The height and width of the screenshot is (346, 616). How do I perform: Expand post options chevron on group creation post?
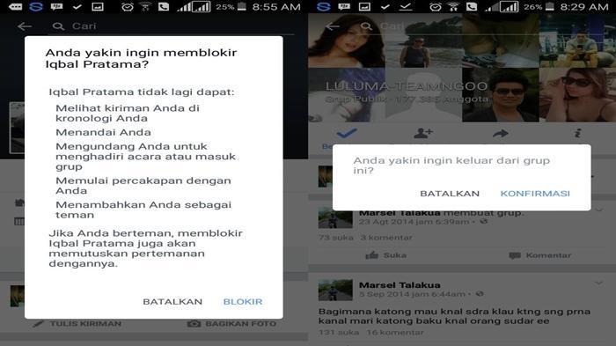coord(598,210)
